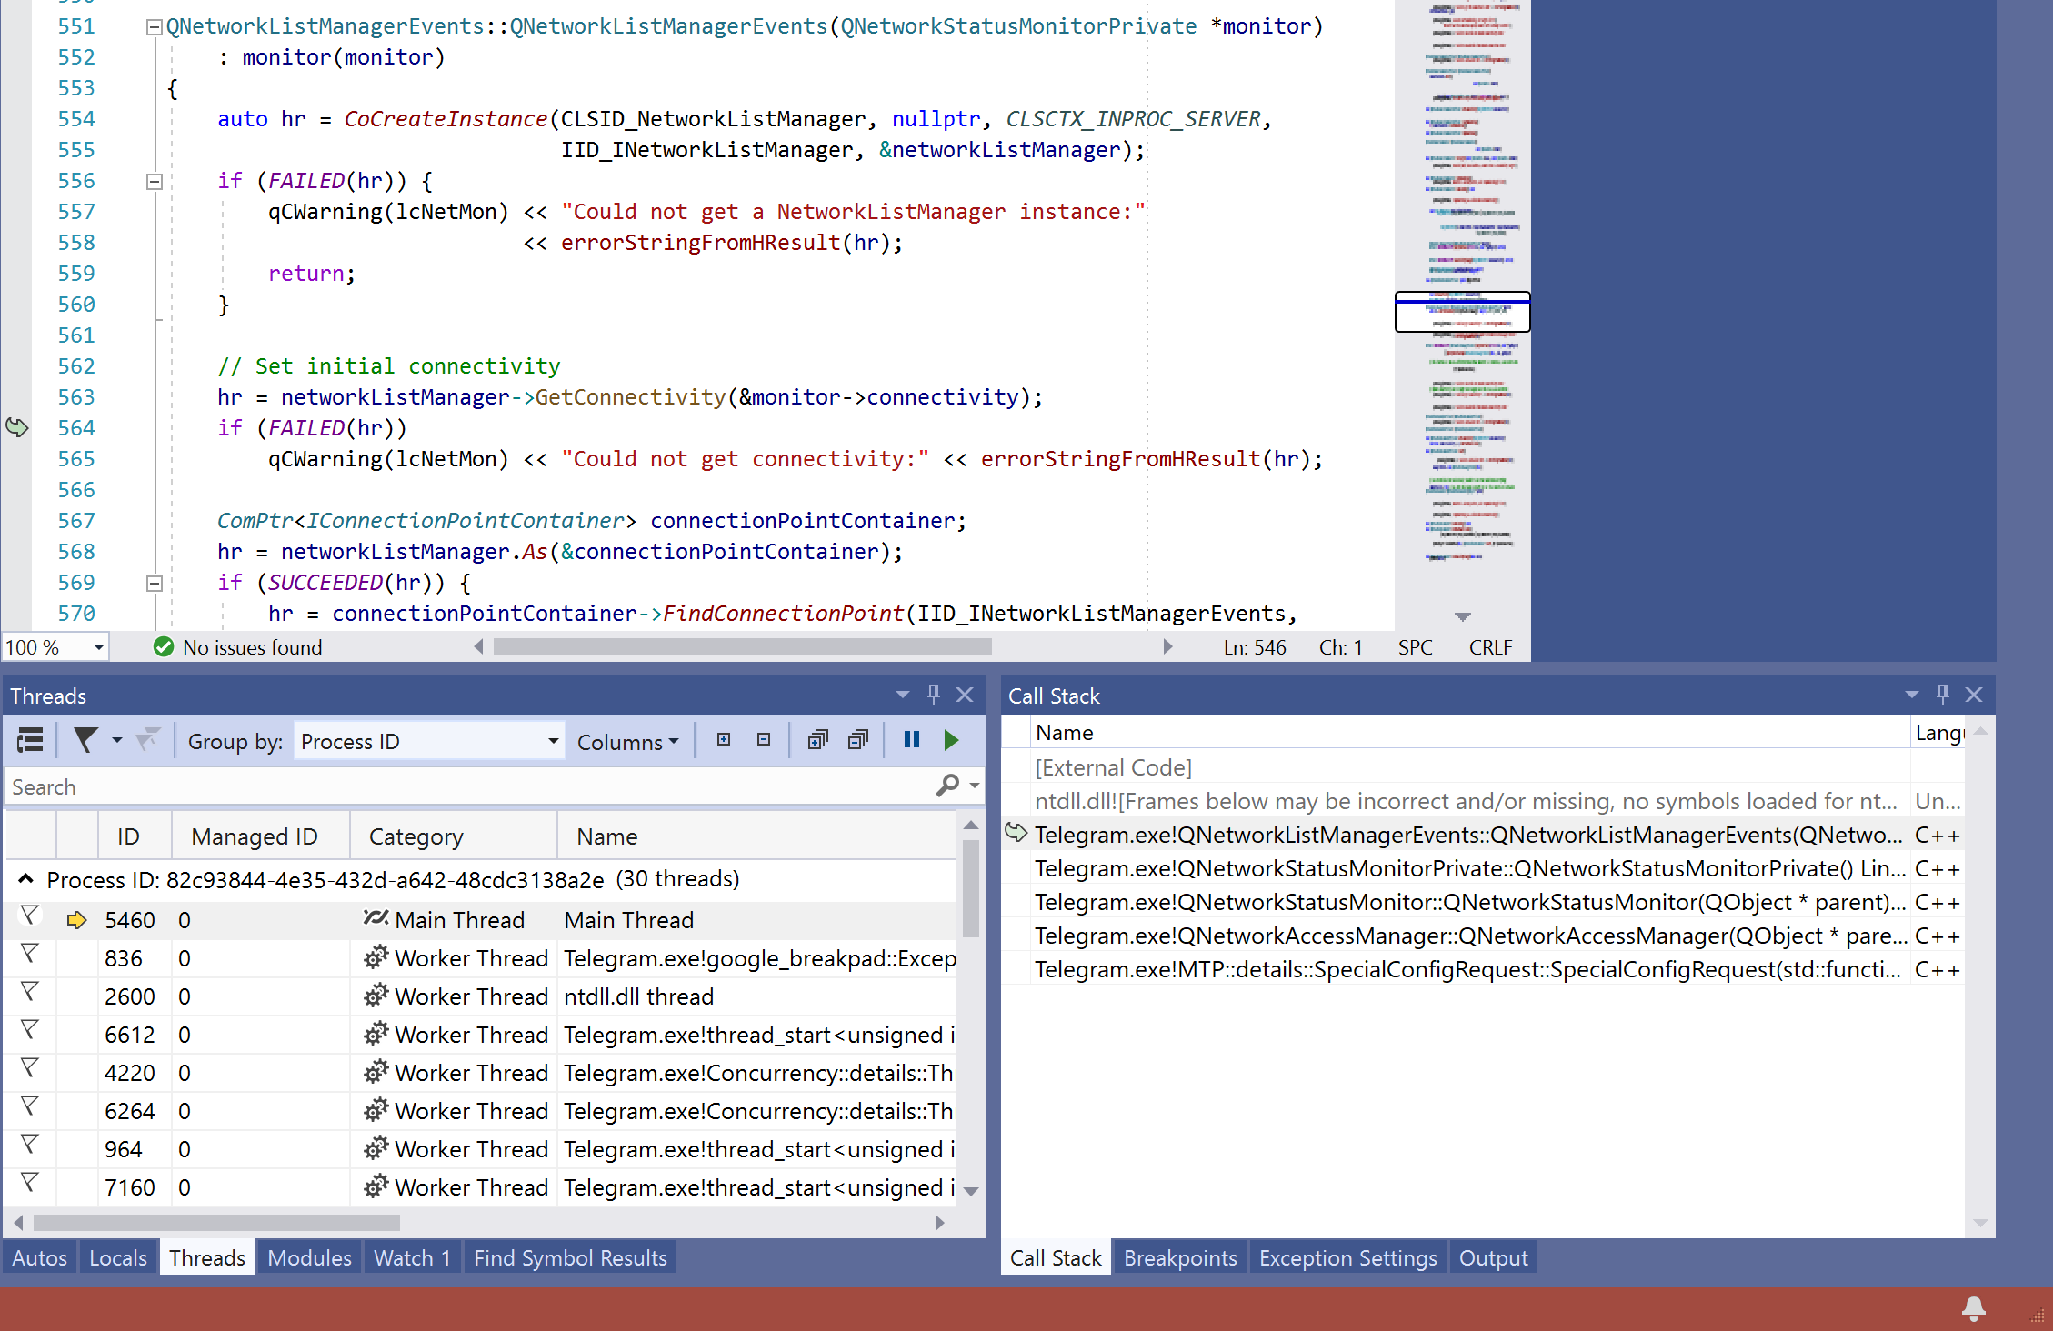Switch to the Locals tab

117,1258
